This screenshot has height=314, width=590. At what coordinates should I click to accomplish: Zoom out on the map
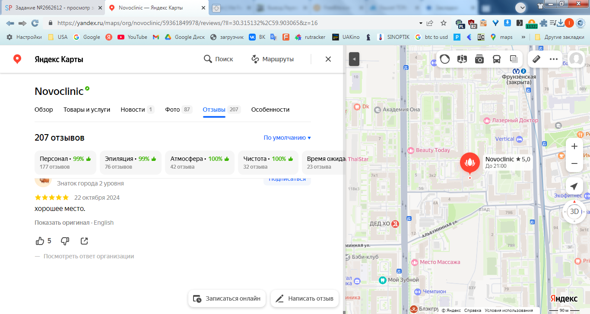coord(574,163)
